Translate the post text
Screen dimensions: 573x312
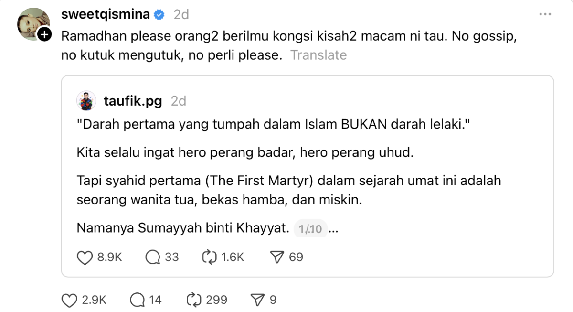318,55
